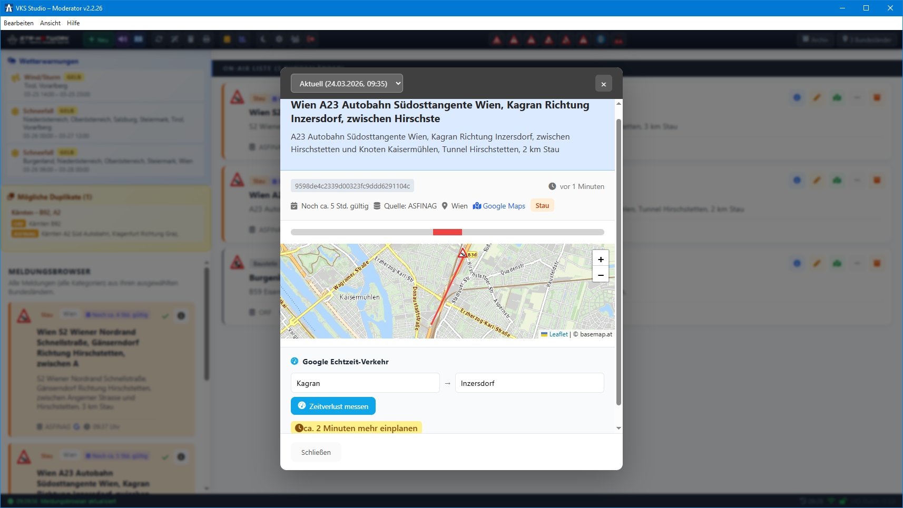Open the version dropdown showing Aktuell (24.03.2026, 09:35)
This screenshot has height=508, width=903.
(347, 83)
